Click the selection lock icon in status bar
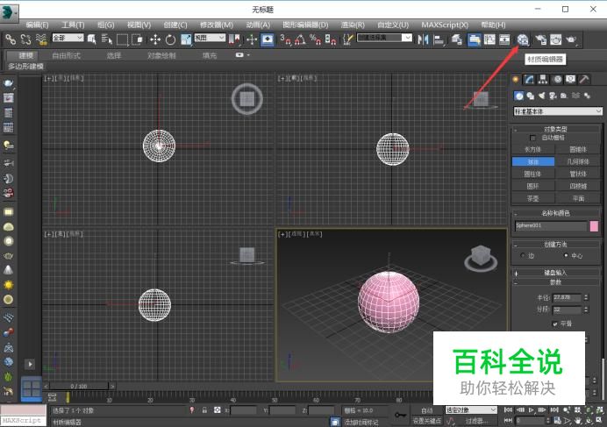 (204, 409)
